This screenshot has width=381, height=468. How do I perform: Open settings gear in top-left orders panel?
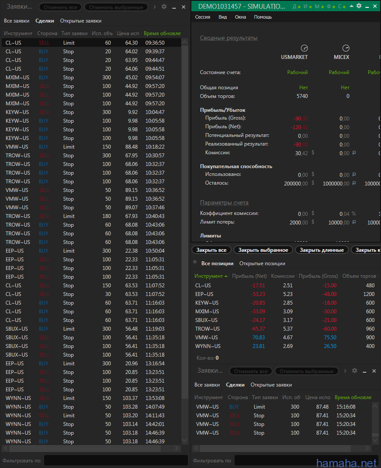164,7
